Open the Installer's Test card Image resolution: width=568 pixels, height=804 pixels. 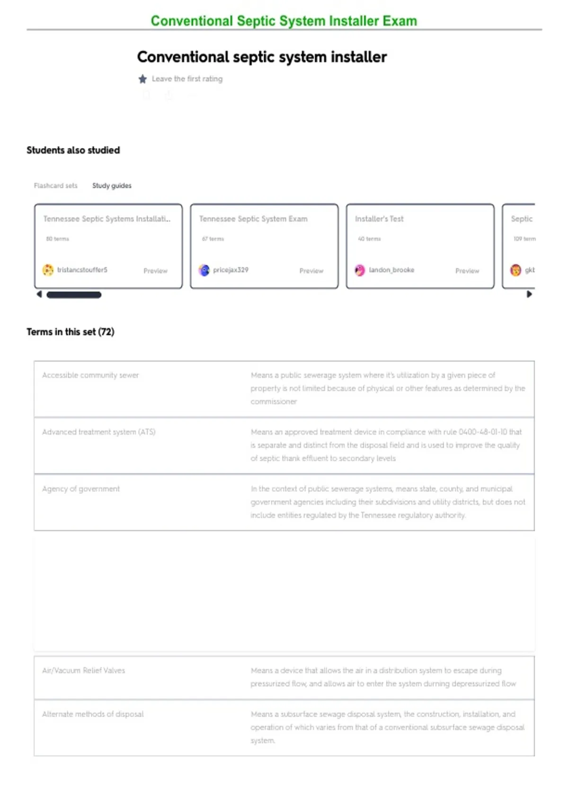pos(420,246)
